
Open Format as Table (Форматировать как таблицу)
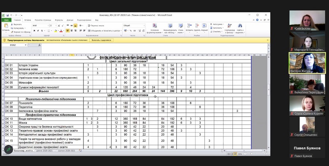tap(170, 29)
